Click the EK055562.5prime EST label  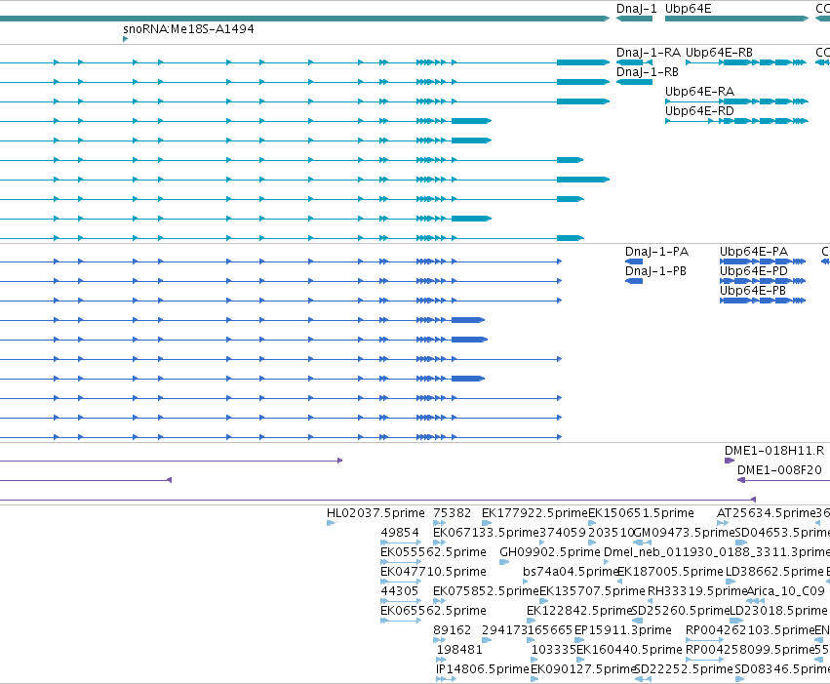433,552
